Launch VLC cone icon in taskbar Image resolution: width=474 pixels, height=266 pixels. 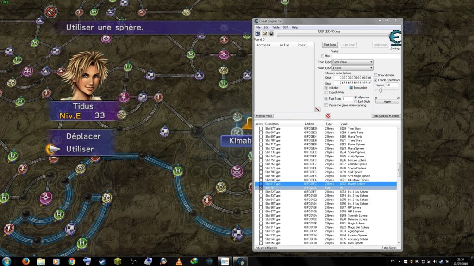coord(179,261)
